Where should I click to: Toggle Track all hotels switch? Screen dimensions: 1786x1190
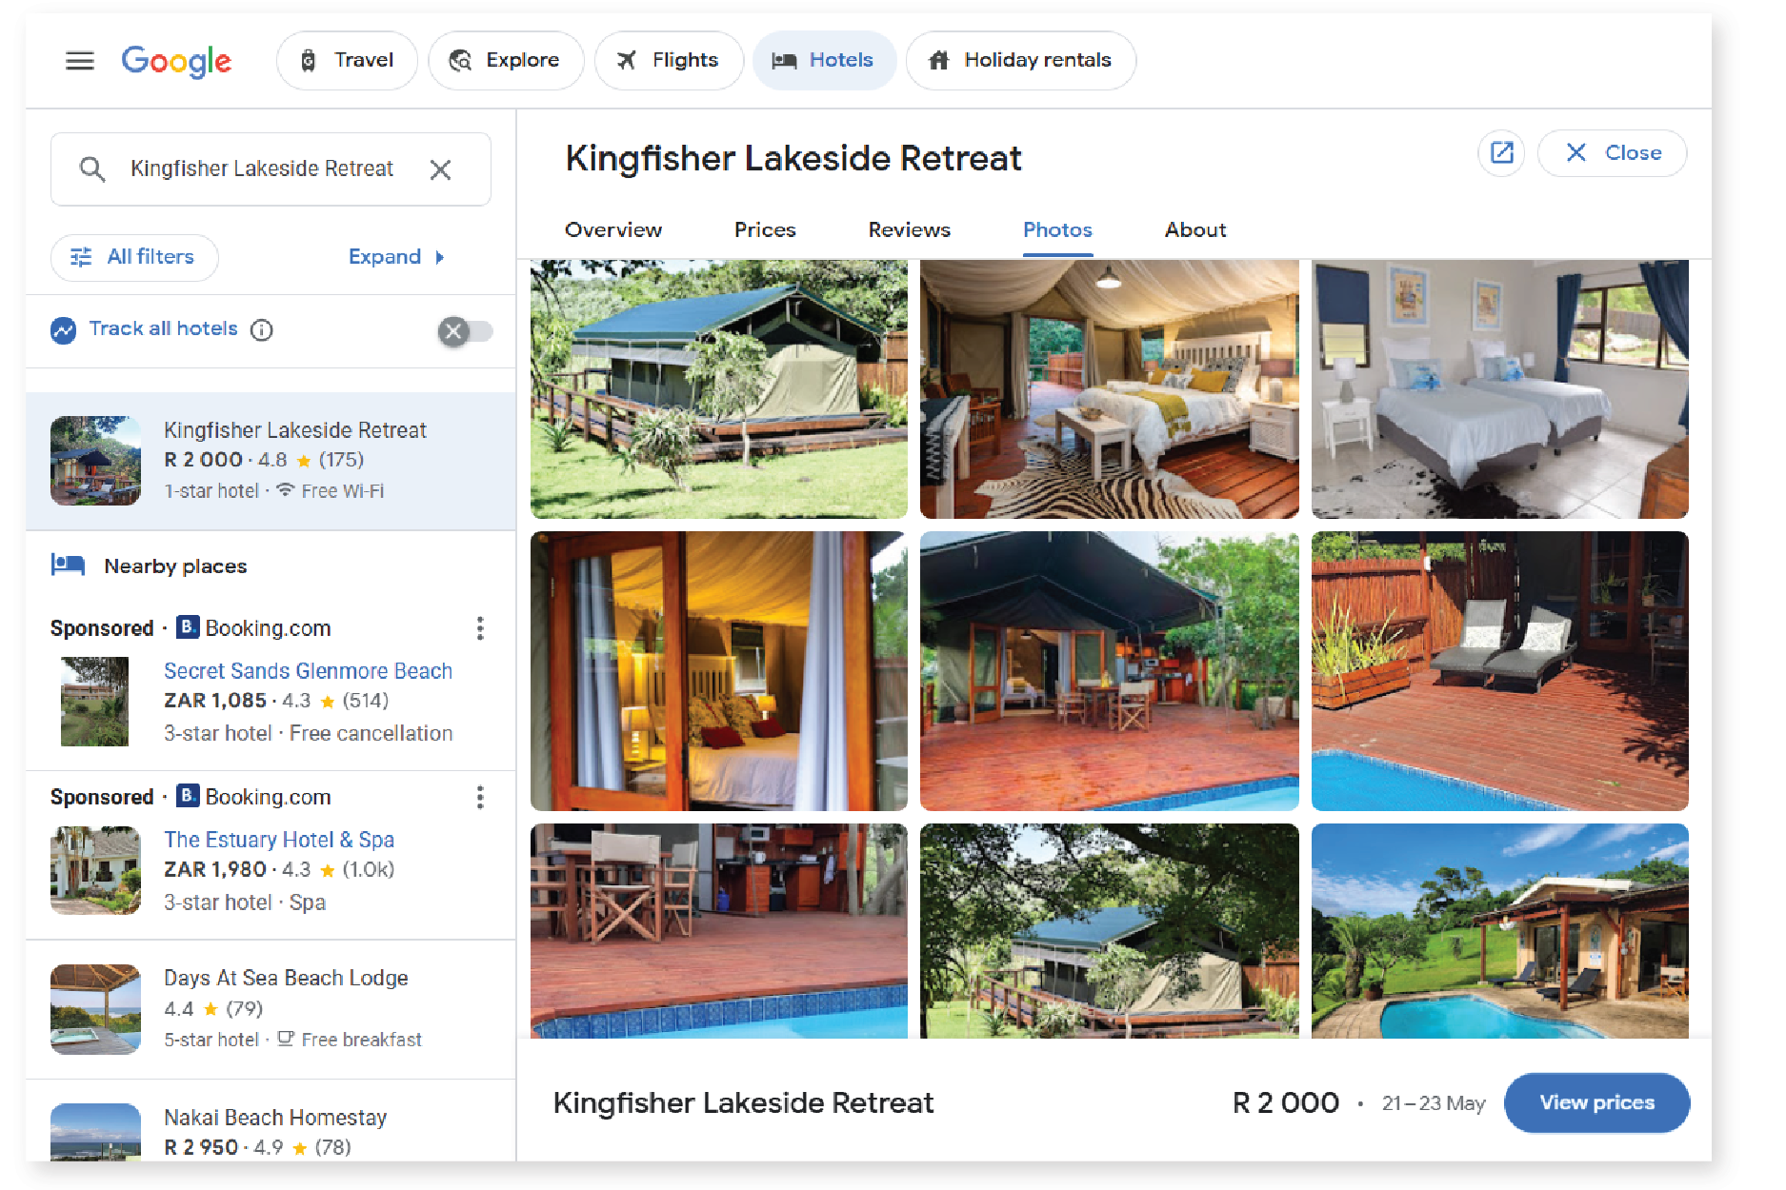point(465,331)
